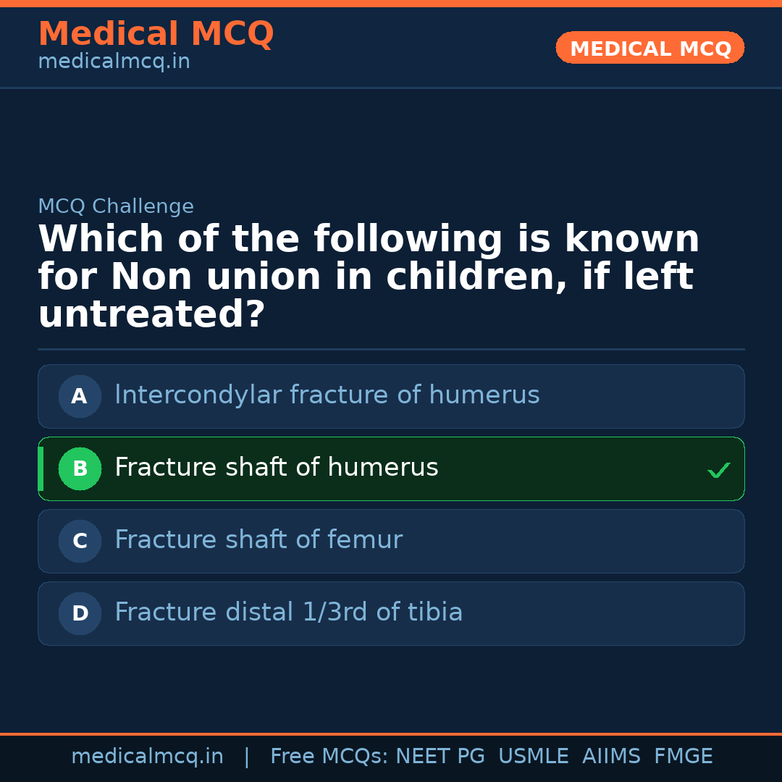Image resolution: width=782 pixels, height=782 pixels.
Task: Click the footer separator pipe icon
Action: (x=247, y=756)
